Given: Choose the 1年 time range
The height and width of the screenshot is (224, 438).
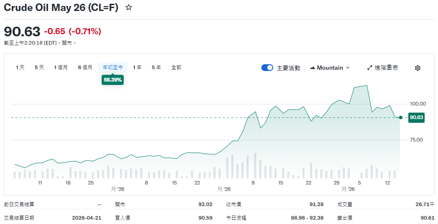Looking at the screenshot, I should click(137, 68).
